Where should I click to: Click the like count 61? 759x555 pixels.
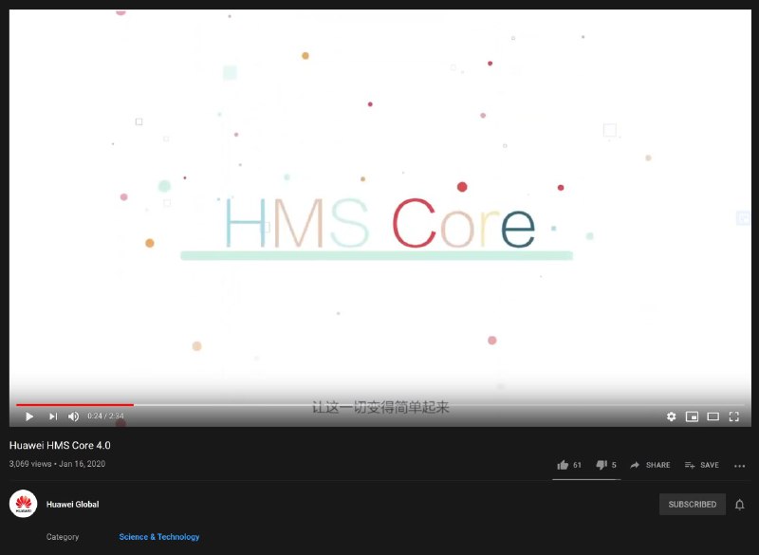click(577, 465)
